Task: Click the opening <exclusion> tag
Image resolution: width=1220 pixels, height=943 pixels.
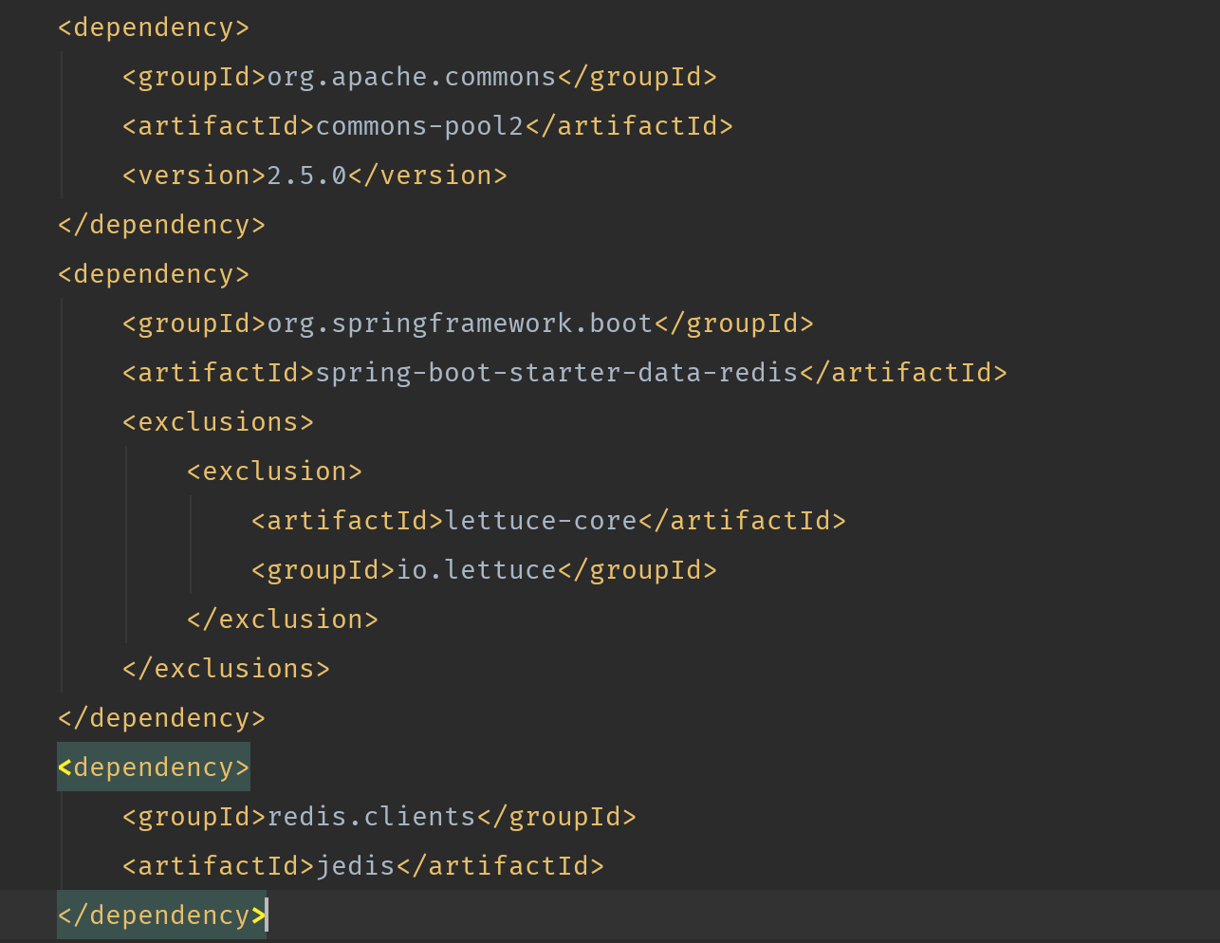Action: tap(275, 471)
